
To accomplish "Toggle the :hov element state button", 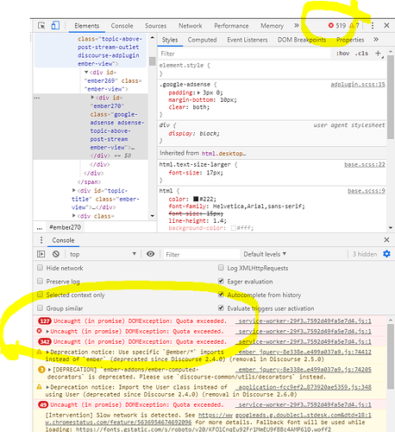I will click(x=342, y=54).
